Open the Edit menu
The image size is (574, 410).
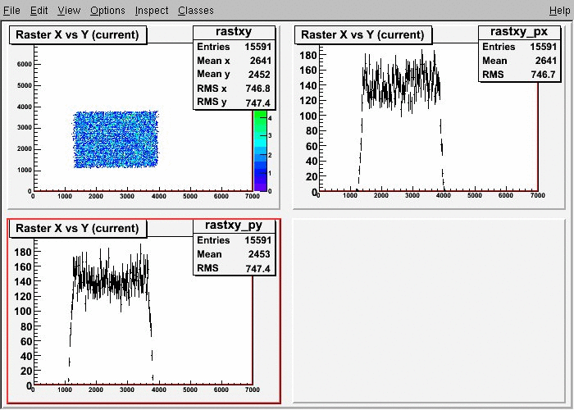click(x=39, y=10)
